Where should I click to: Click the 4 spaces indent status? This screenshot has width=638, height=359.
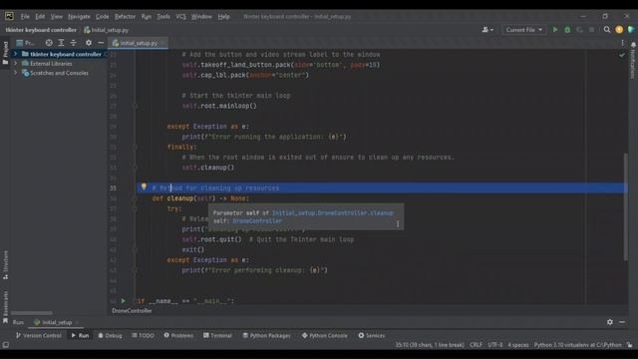click(518, 345)
